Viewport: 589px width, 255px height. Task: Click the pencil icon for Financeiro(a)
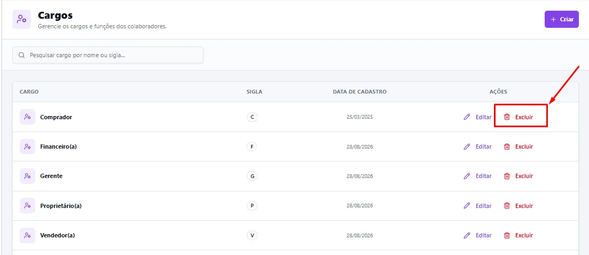[x=467, y=146]
